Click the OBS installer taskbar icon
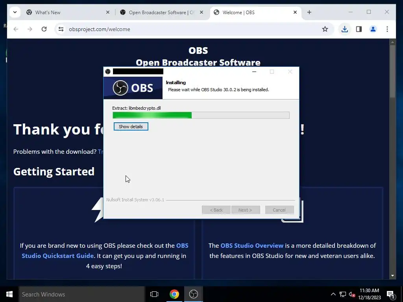This screenshot has height=302, width=403. coord(194,294)
